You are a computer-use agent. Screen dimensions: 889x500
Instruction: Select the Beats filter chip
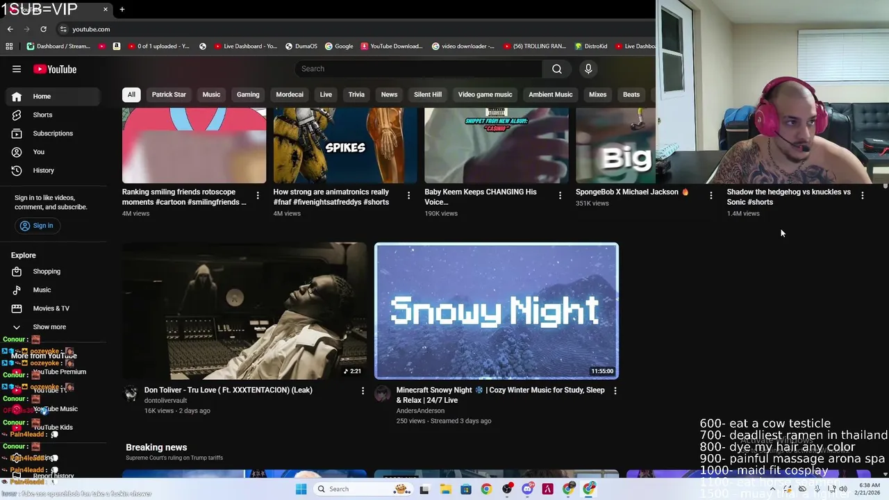[x=631, y=94]
